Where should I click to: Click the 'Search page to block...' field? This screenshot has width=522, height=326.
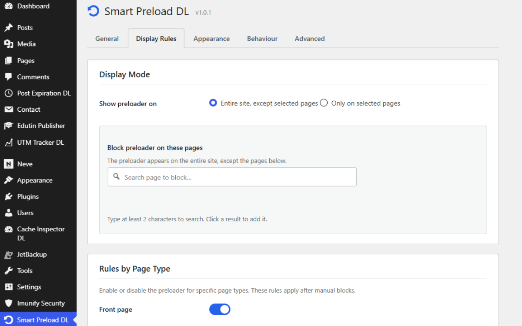[x=232, y=177]
